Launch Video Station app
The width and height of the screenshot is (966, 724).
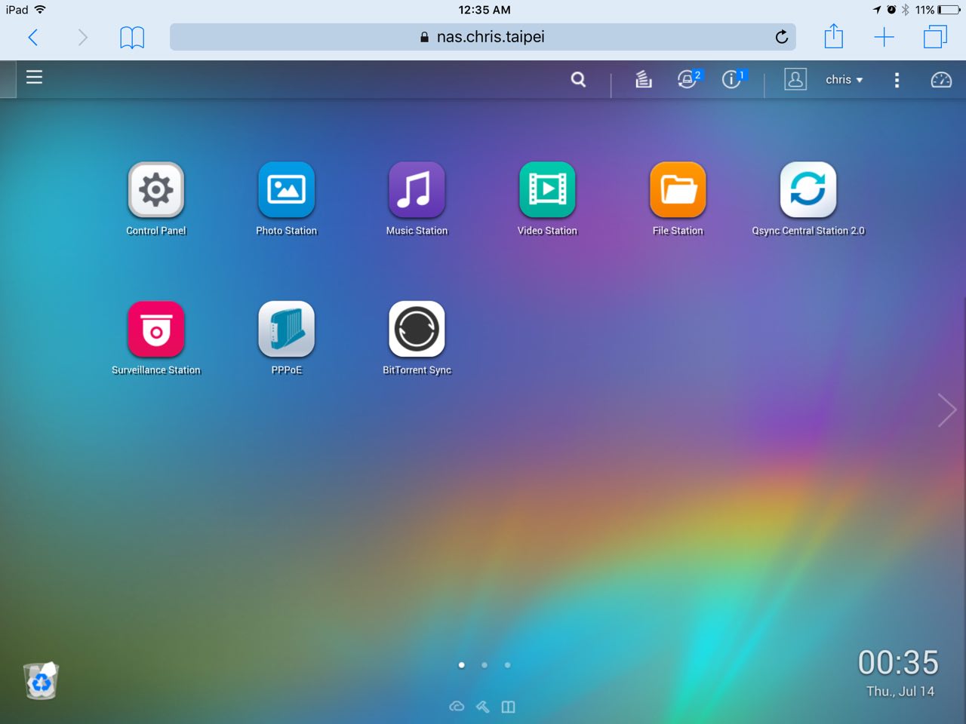click(547, 190)
